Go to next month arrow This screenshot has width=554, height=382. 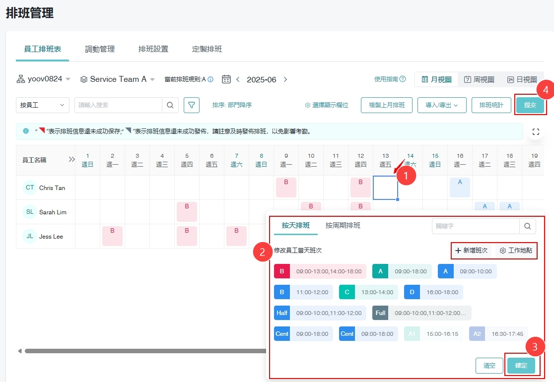coord(285,79)
